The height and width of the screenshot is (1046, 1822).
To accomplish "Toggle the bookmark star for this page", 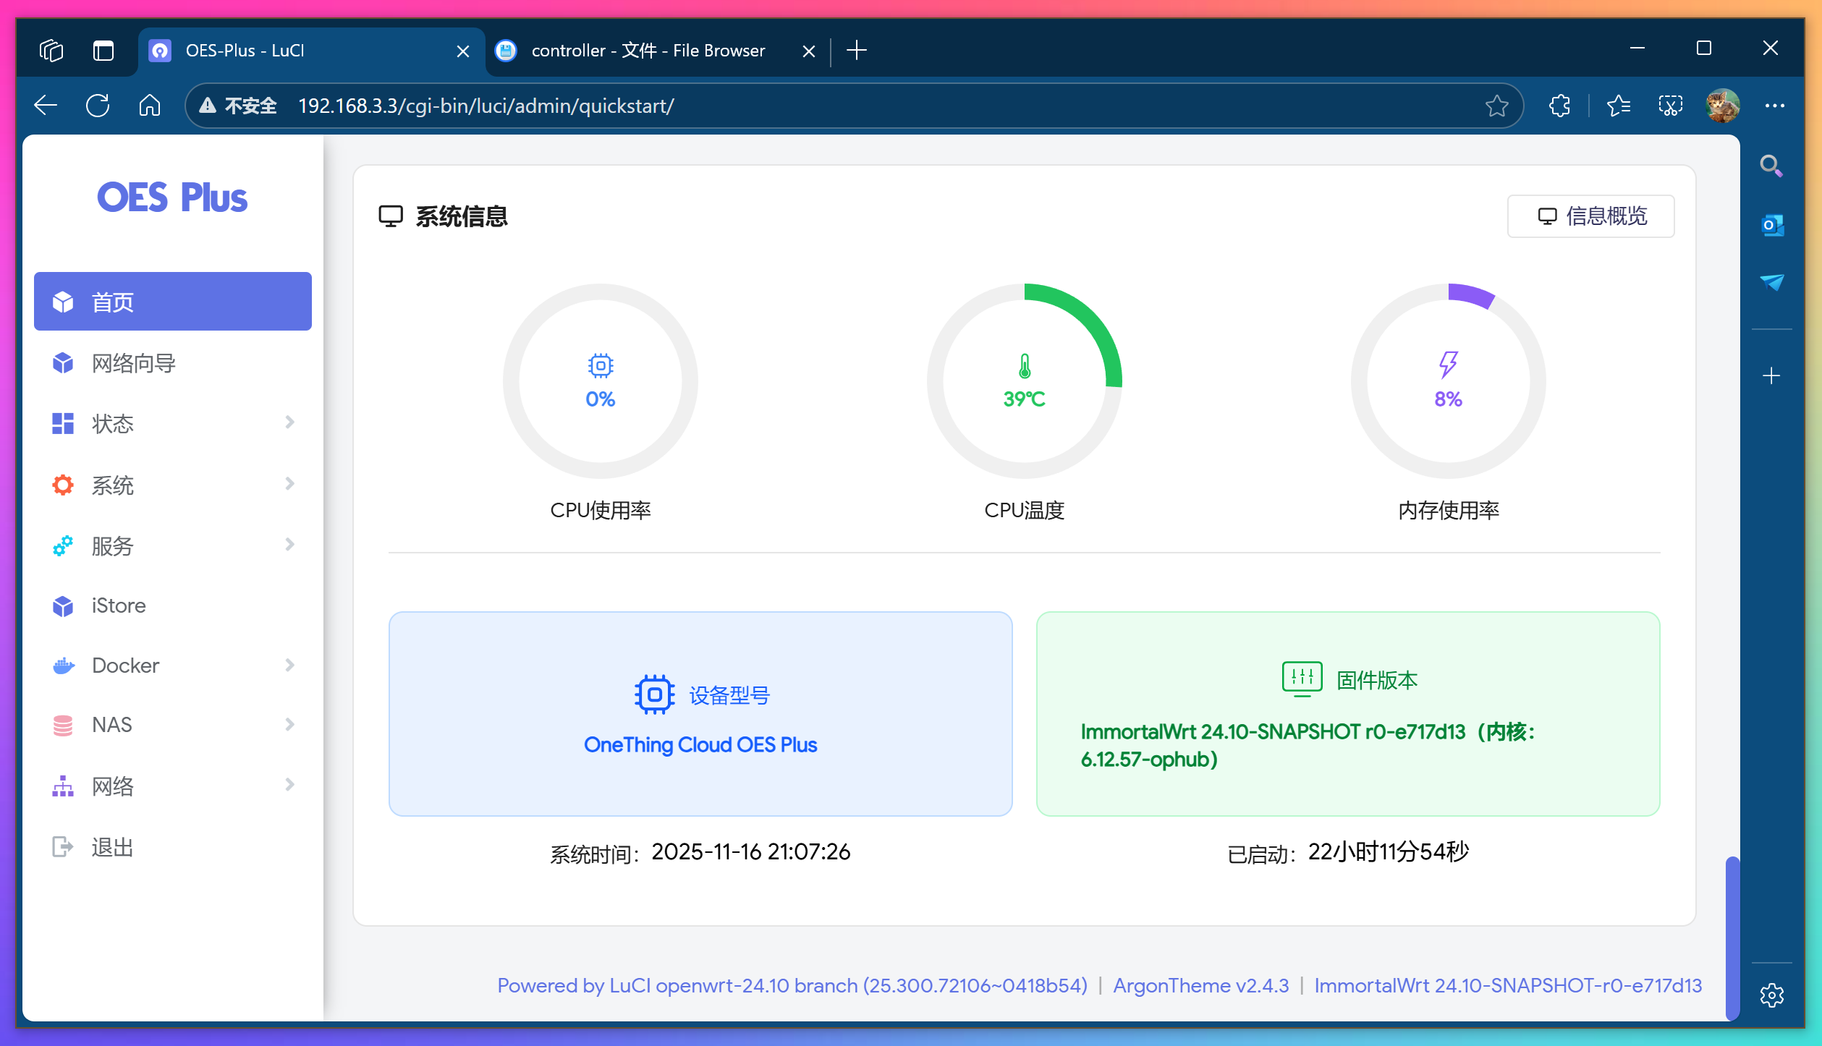I will tap(1496, 106).
